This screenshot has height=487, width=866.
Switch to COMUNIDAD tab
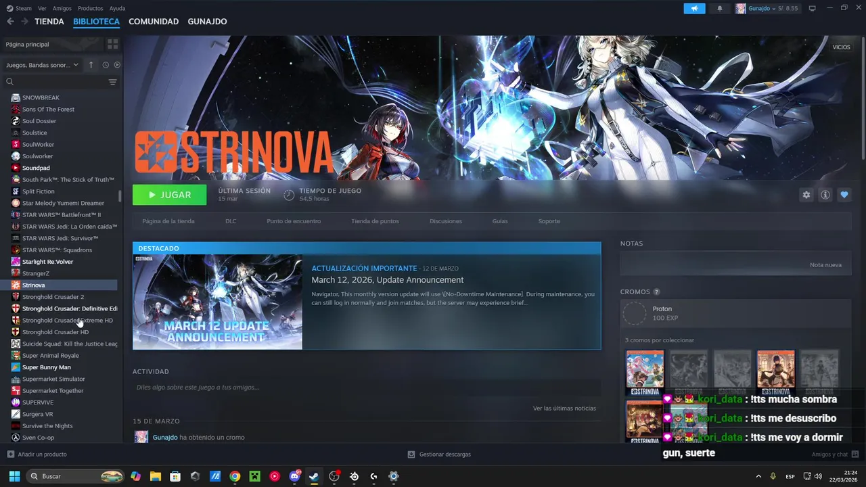[x=154, y=22]
